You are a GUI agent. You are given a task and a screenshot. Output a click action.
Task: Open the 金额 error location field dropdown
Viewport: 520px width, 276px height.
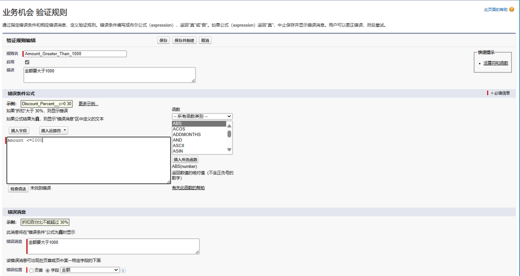point(90,270)
